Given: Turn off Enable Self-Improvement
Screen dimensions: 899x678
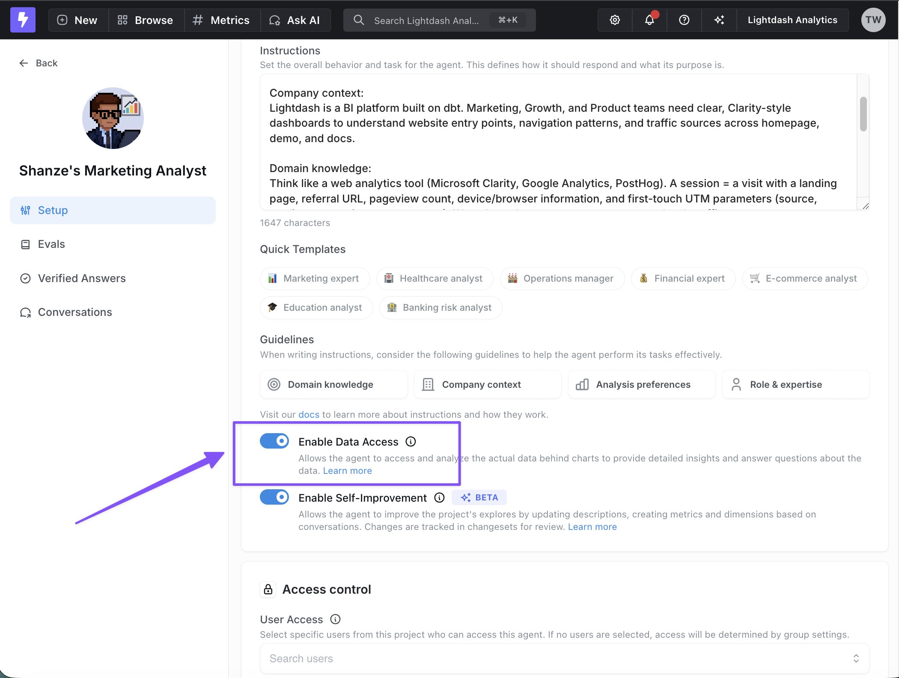Looking at the screenshot, I should [x=274, y=497].
